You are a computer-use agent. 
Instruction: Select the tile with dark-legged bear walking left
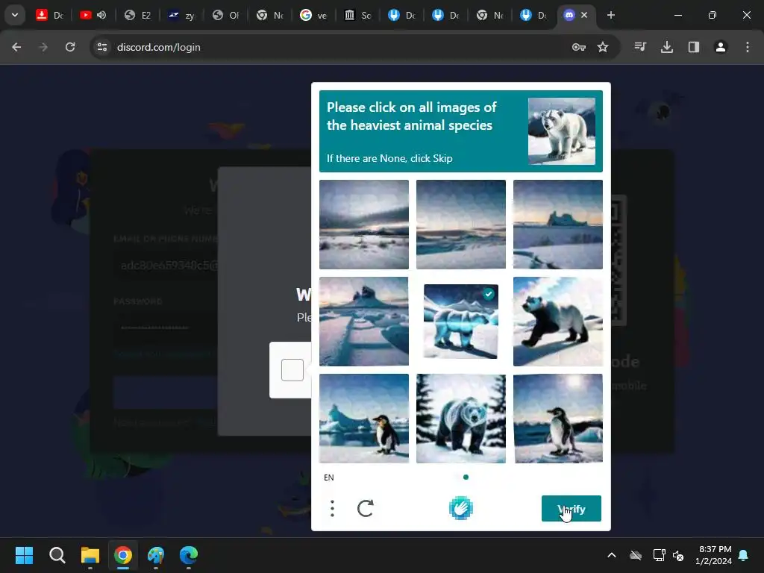pos(558,322)
